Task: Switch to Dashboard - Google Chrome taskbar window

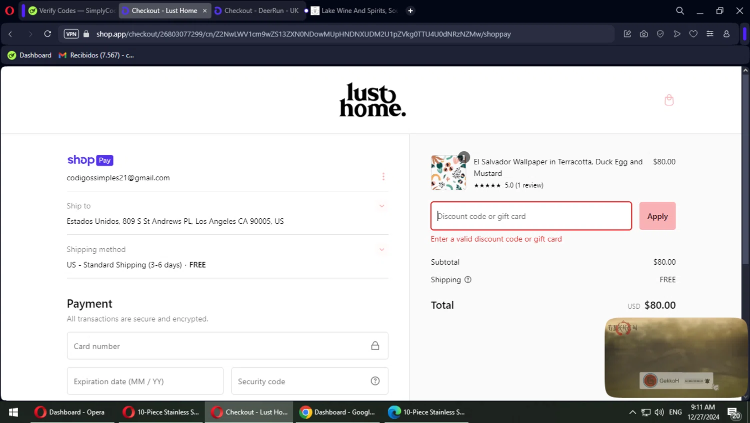Action: tap(337, 412)
